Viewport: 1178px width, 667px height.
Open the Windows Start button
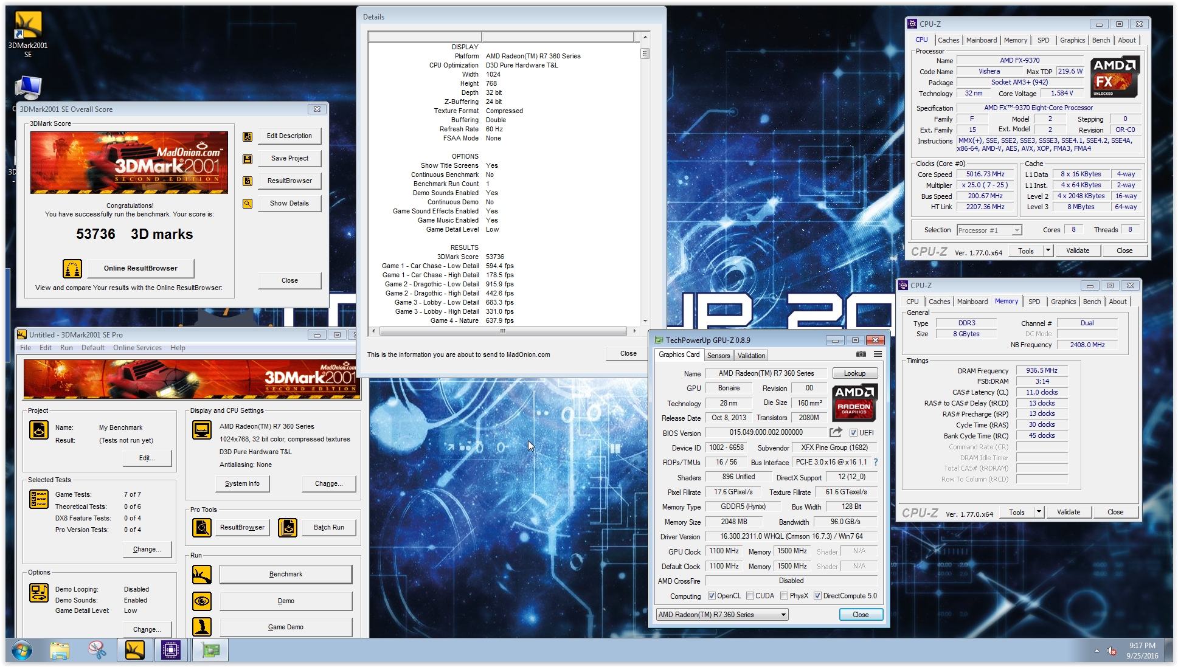pos(22,651)
